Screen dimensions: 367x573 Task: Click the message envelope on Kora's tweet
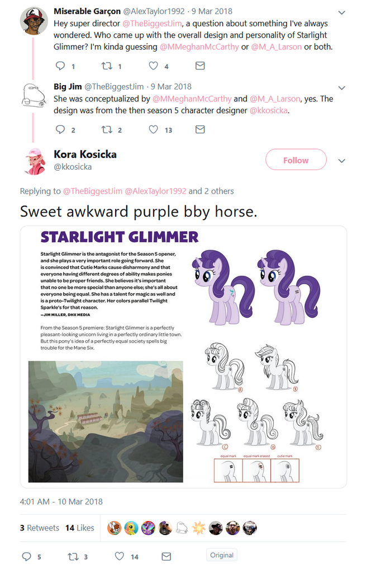pyautogui.click(x=165, y=556)
